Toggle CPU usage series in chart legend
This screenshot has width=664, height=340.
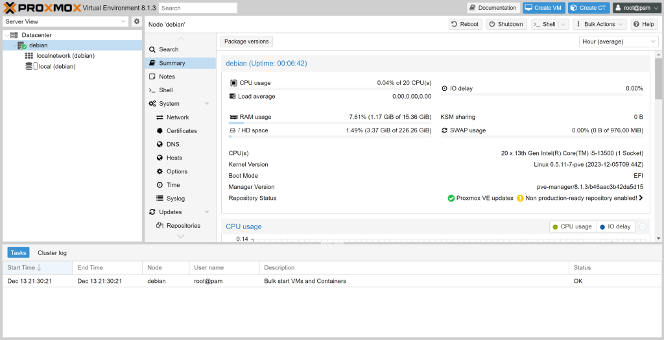573,226
